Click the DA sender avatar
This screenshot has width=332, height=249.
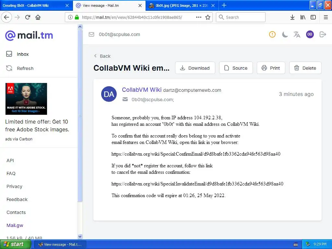(109, 94)
